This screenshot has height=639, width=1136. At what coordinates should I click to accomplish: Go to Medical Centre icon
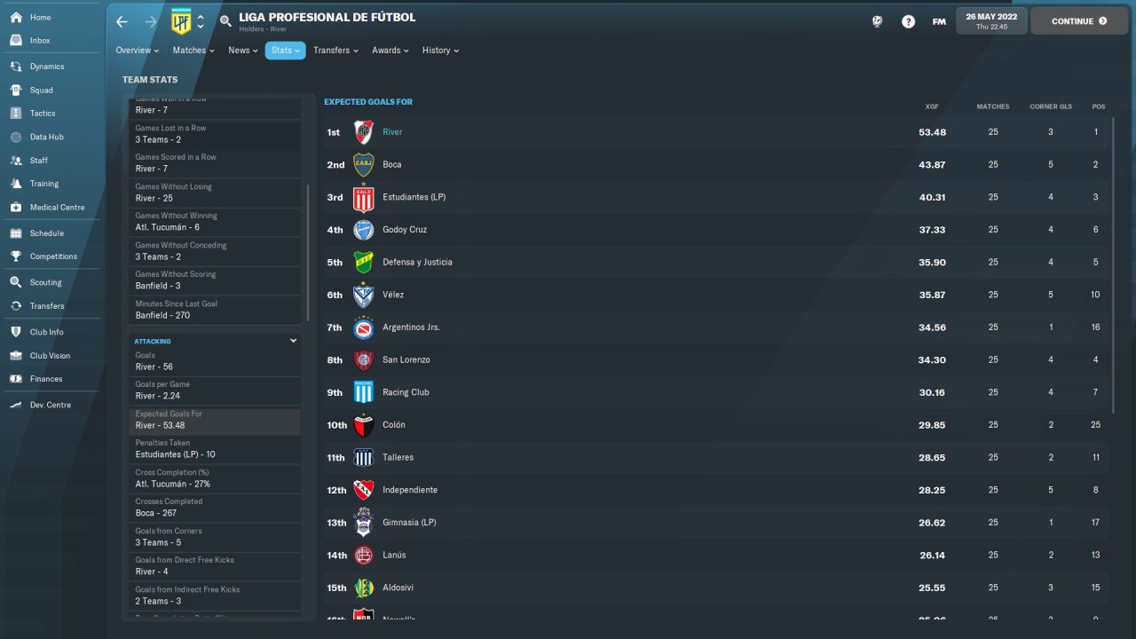coord(16,208)
